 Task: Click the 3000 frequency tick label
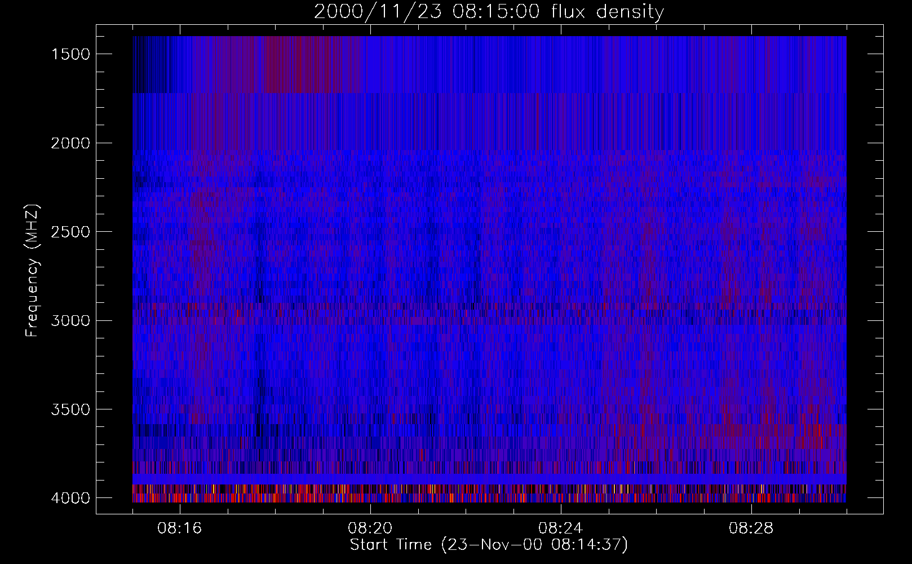70,321
